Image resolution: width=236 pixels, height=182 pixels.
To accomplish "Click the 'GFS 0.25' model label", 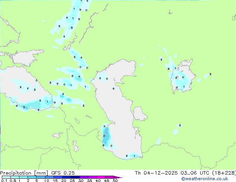I will point(63,173).
